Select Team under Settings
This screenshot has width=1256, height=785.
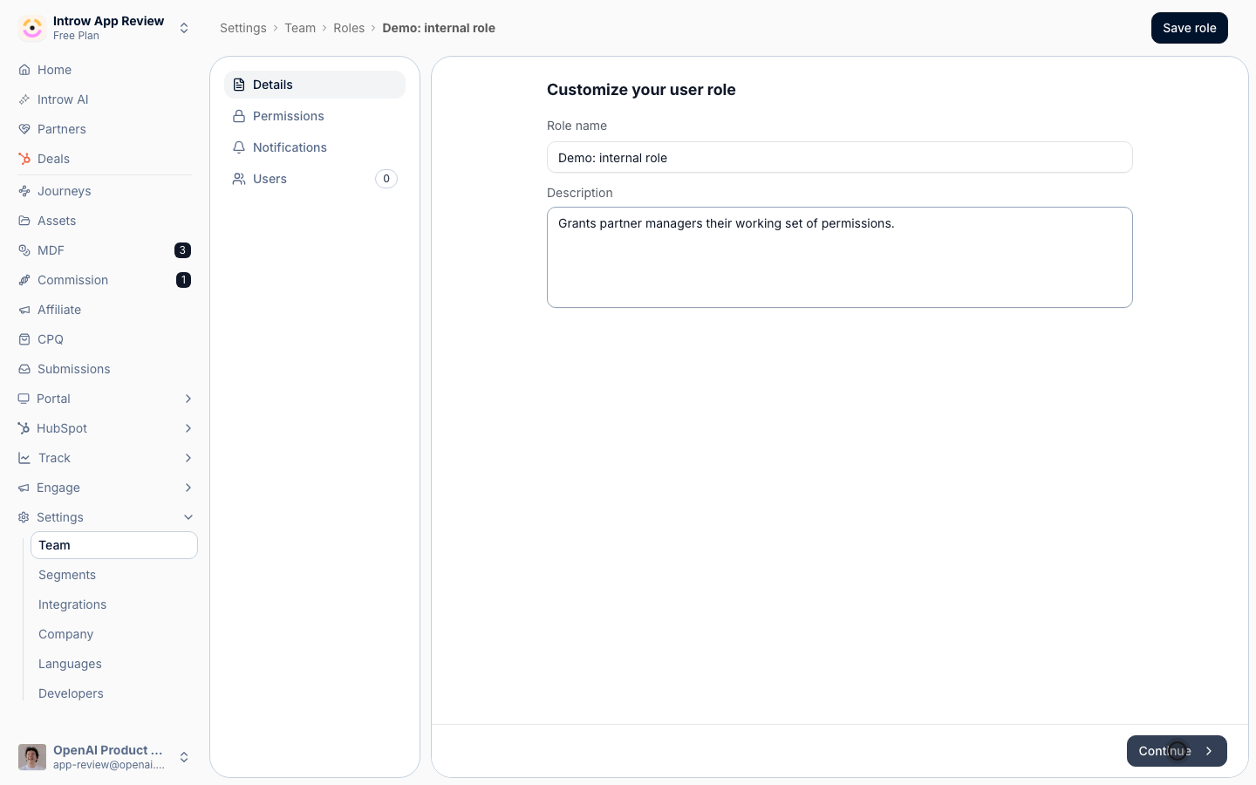point(114,545)
